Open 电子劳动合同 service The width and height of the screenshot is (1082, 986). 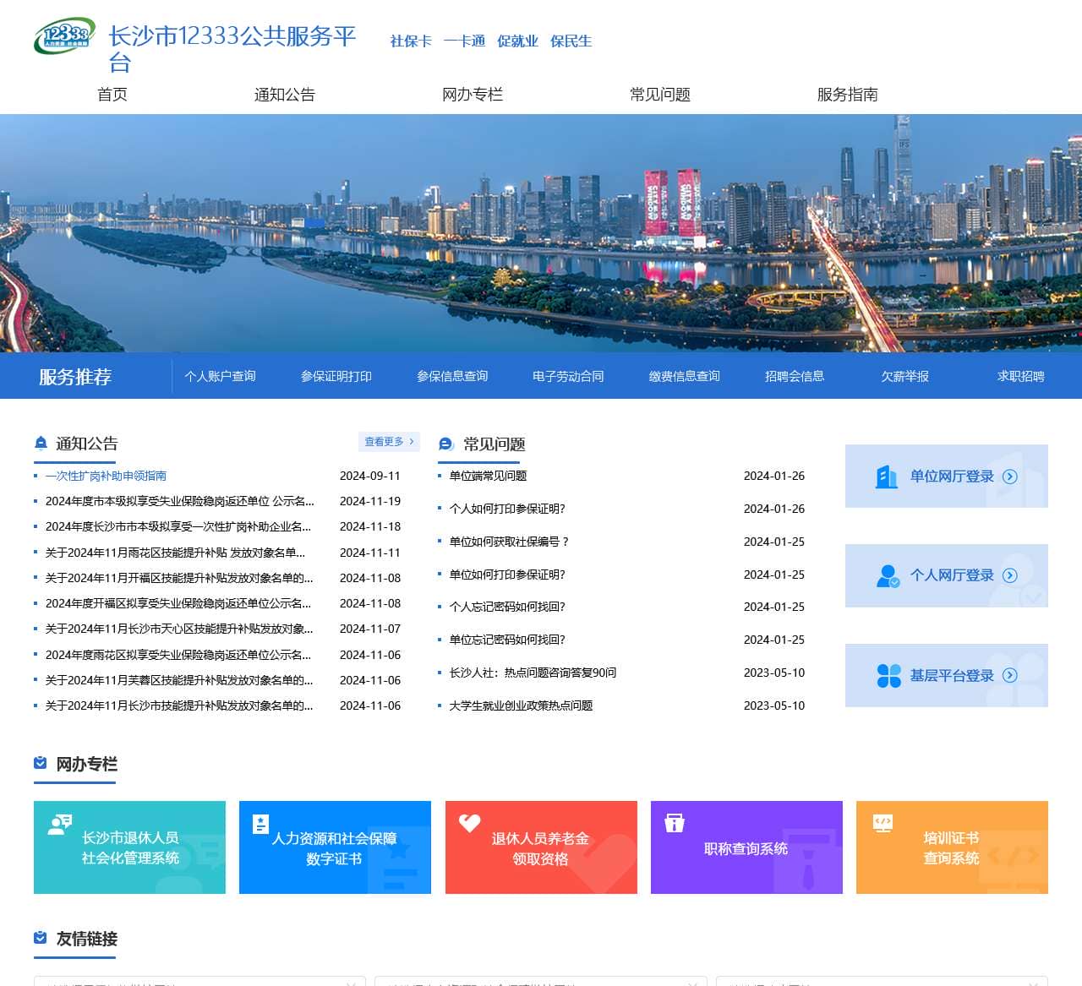click(568, 376)
